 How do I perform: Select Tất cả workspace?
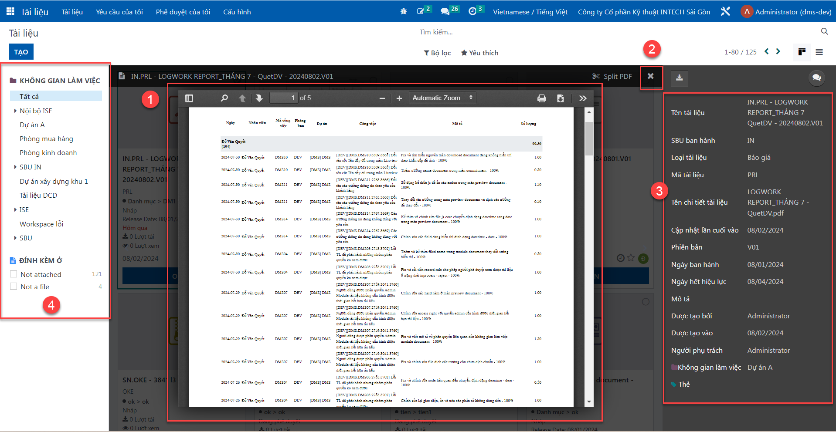(x=56, y=96)
